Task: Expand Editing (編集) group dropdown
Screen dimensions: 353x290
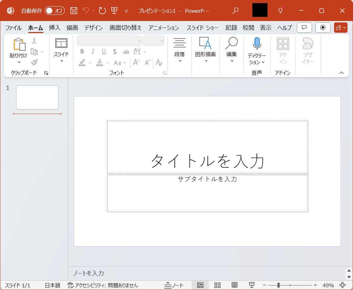Action: point(232,61)
